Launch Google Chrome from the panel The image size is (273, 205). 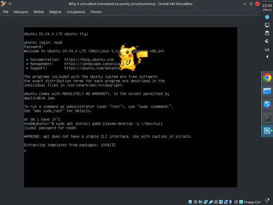pyautogui.click(x=267, y=78)
